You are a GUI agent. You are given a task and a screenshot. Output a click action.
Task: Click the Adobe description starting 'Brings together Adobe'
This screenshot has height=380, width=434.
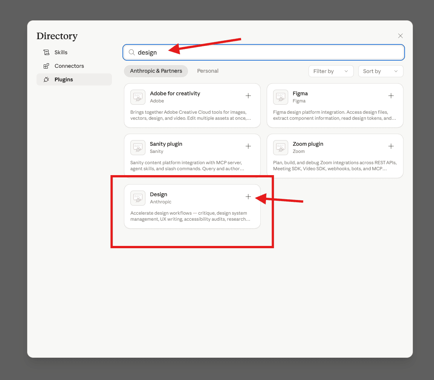point(190,115)
